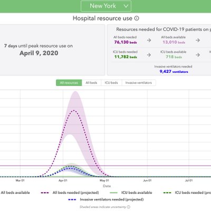Click the Jul 01 axis label
This screenshot has height=211, width=211.
[x=189, y=180]
